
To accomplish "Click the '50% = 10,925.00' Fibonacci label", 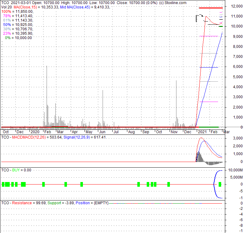I will click(18, 25).
